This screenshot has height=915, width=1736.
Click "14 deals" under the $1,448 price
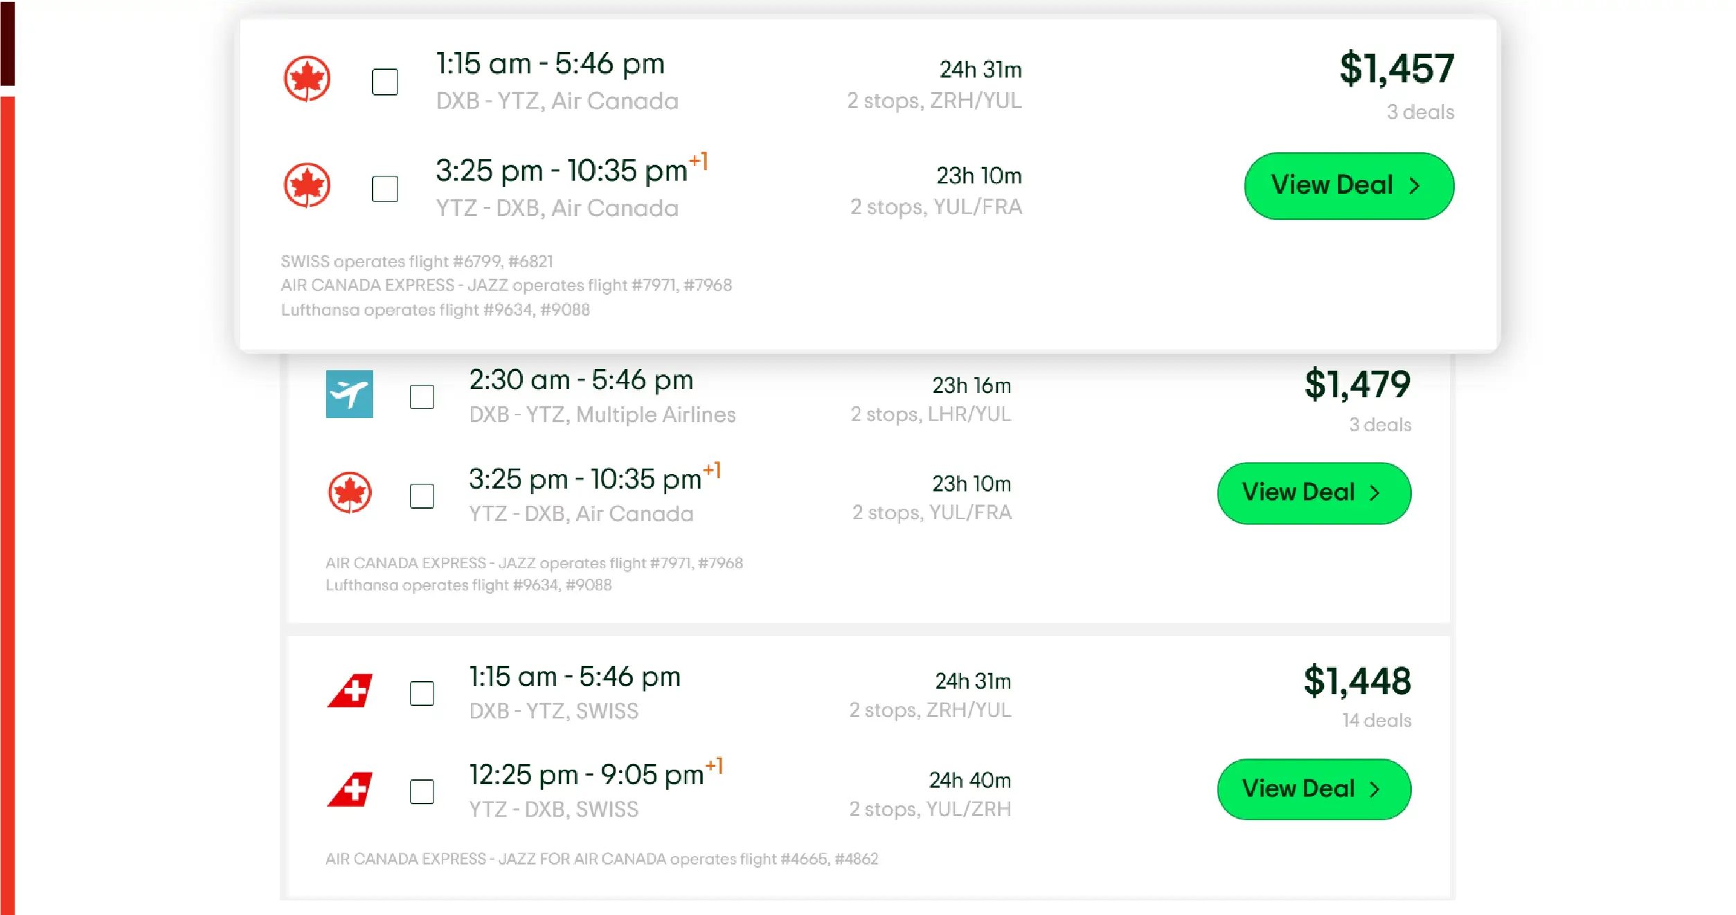[1376, 721]
